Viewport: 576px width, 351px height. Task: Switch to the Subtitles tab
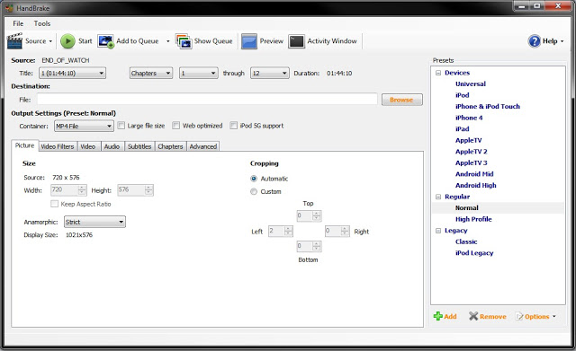(x=139, y=146)
